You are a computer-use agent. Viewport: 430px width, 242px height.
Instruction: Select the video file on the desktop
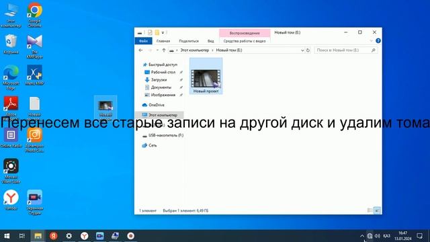105,108
